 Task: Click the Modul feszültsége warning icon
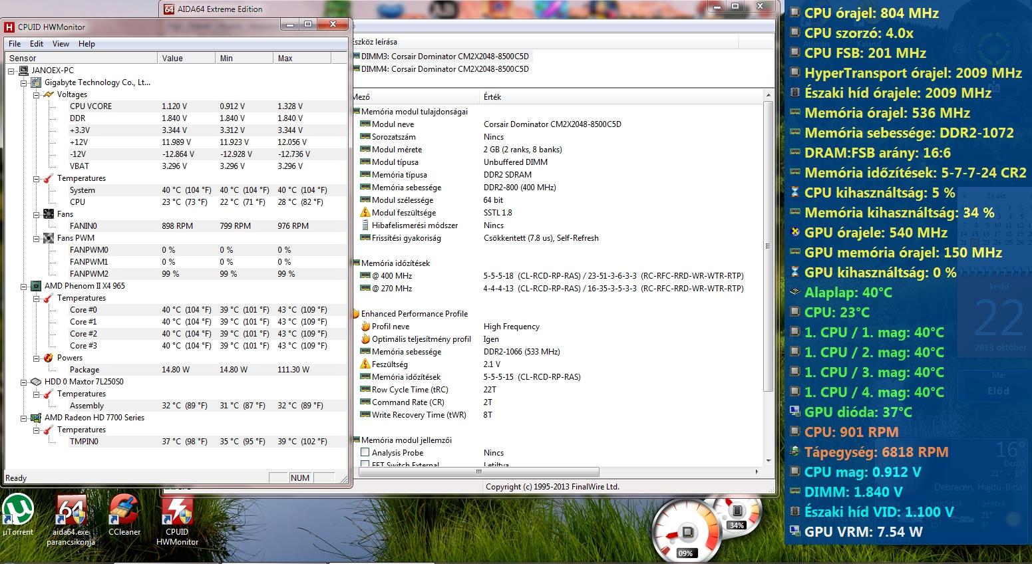365,213
